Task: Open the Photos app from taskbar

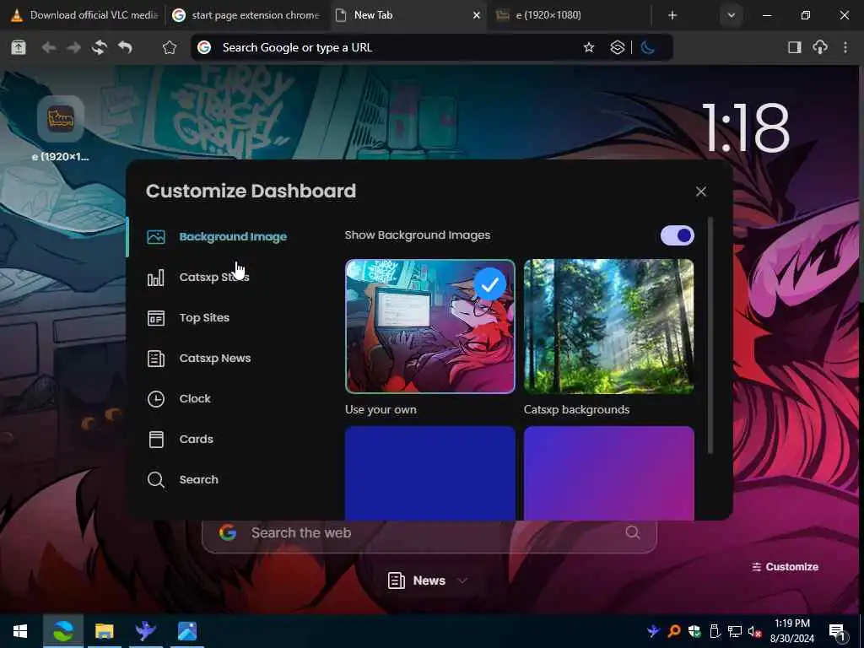Action: tap(187, 631)
